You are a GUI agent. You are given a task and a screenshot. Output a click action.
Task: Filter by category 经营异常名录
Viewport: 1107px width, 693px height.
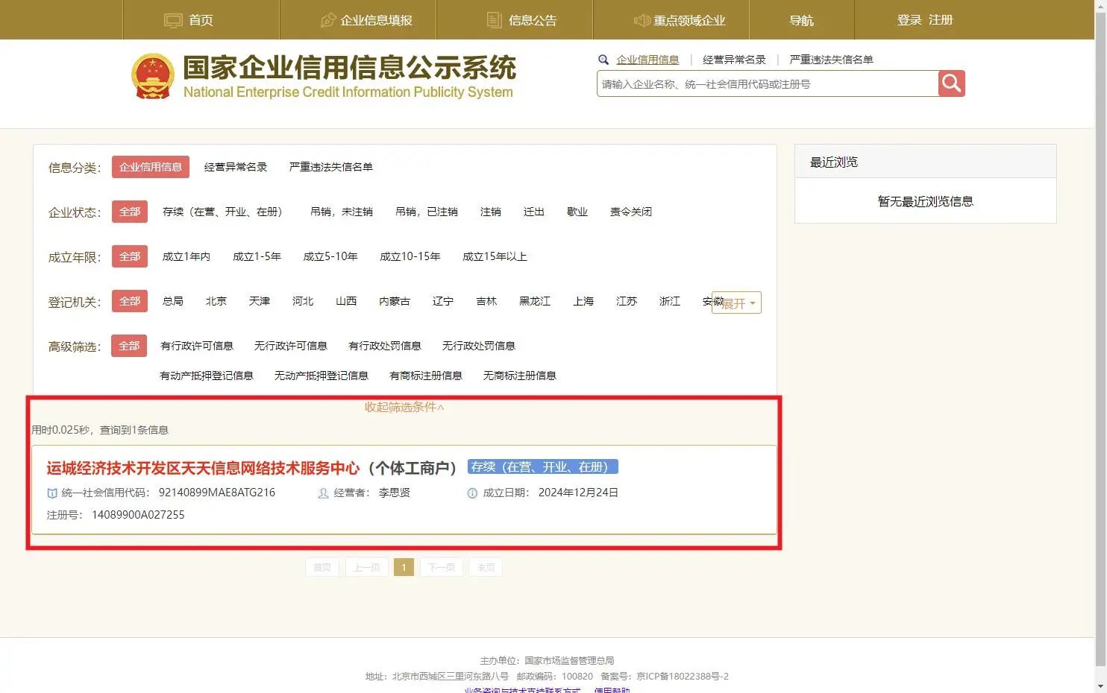[236, 167]
